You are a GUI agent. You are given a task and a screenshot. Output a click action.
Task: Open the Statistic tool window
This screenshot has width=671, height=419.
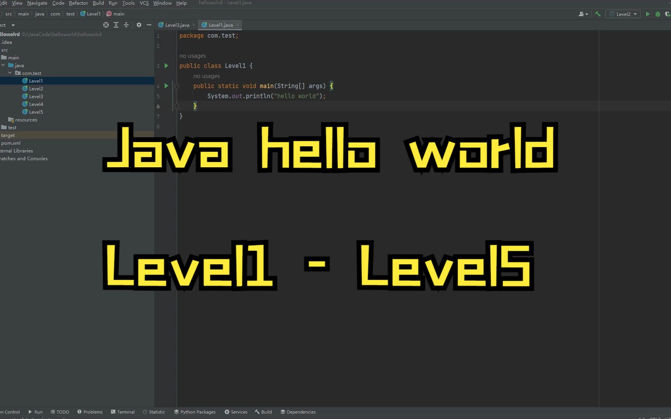[x=154, y=412]
